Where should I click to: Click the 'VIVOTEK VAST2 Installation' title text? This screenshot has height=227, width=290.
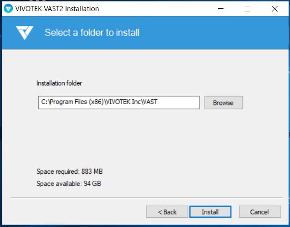click(x=57, y=9)
